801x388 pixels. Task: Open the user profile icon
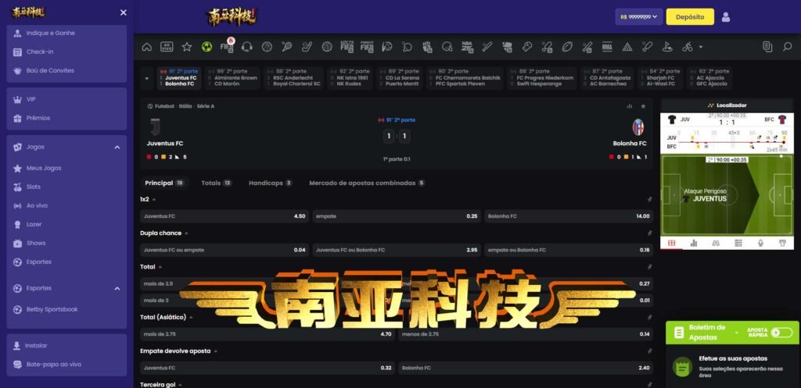726,16
